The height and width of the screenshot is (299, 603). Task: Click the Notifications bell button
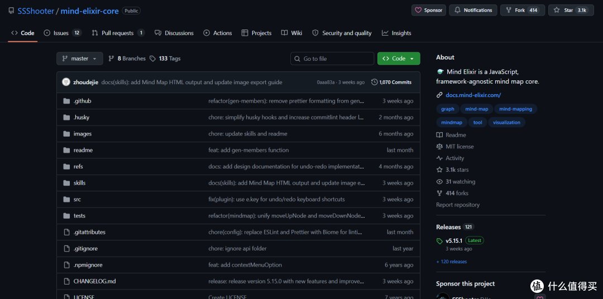pos(473,11)
